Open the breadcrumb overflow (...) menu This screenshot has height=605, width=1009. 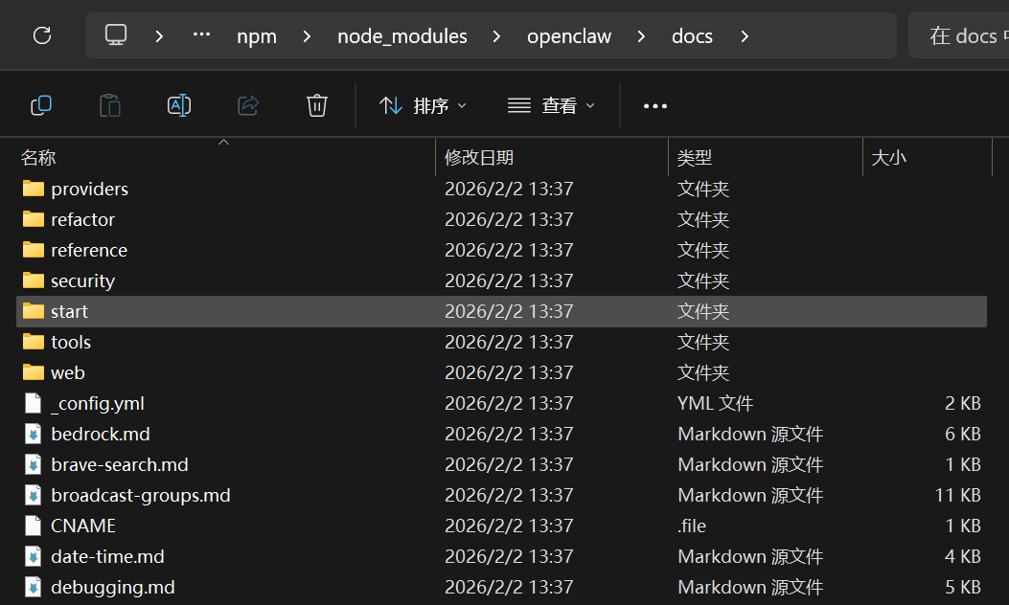[201, 35]
